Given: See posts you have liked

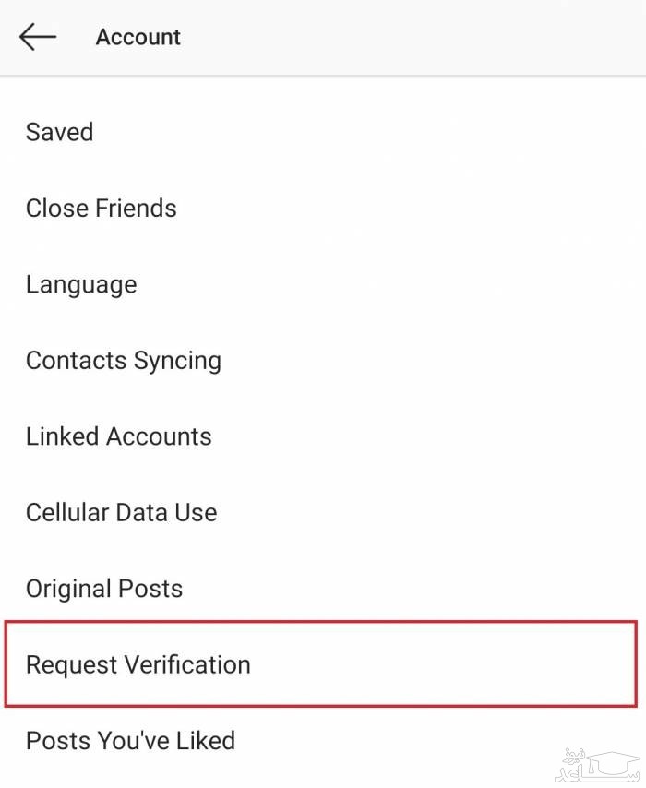Looking at the screenshot, I should pos(130,740).
